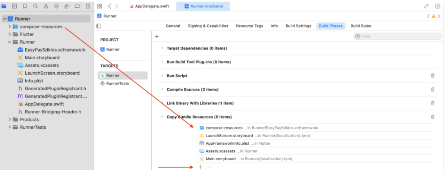
Task: Expand the Flutter group
Action: pos(9,34)
